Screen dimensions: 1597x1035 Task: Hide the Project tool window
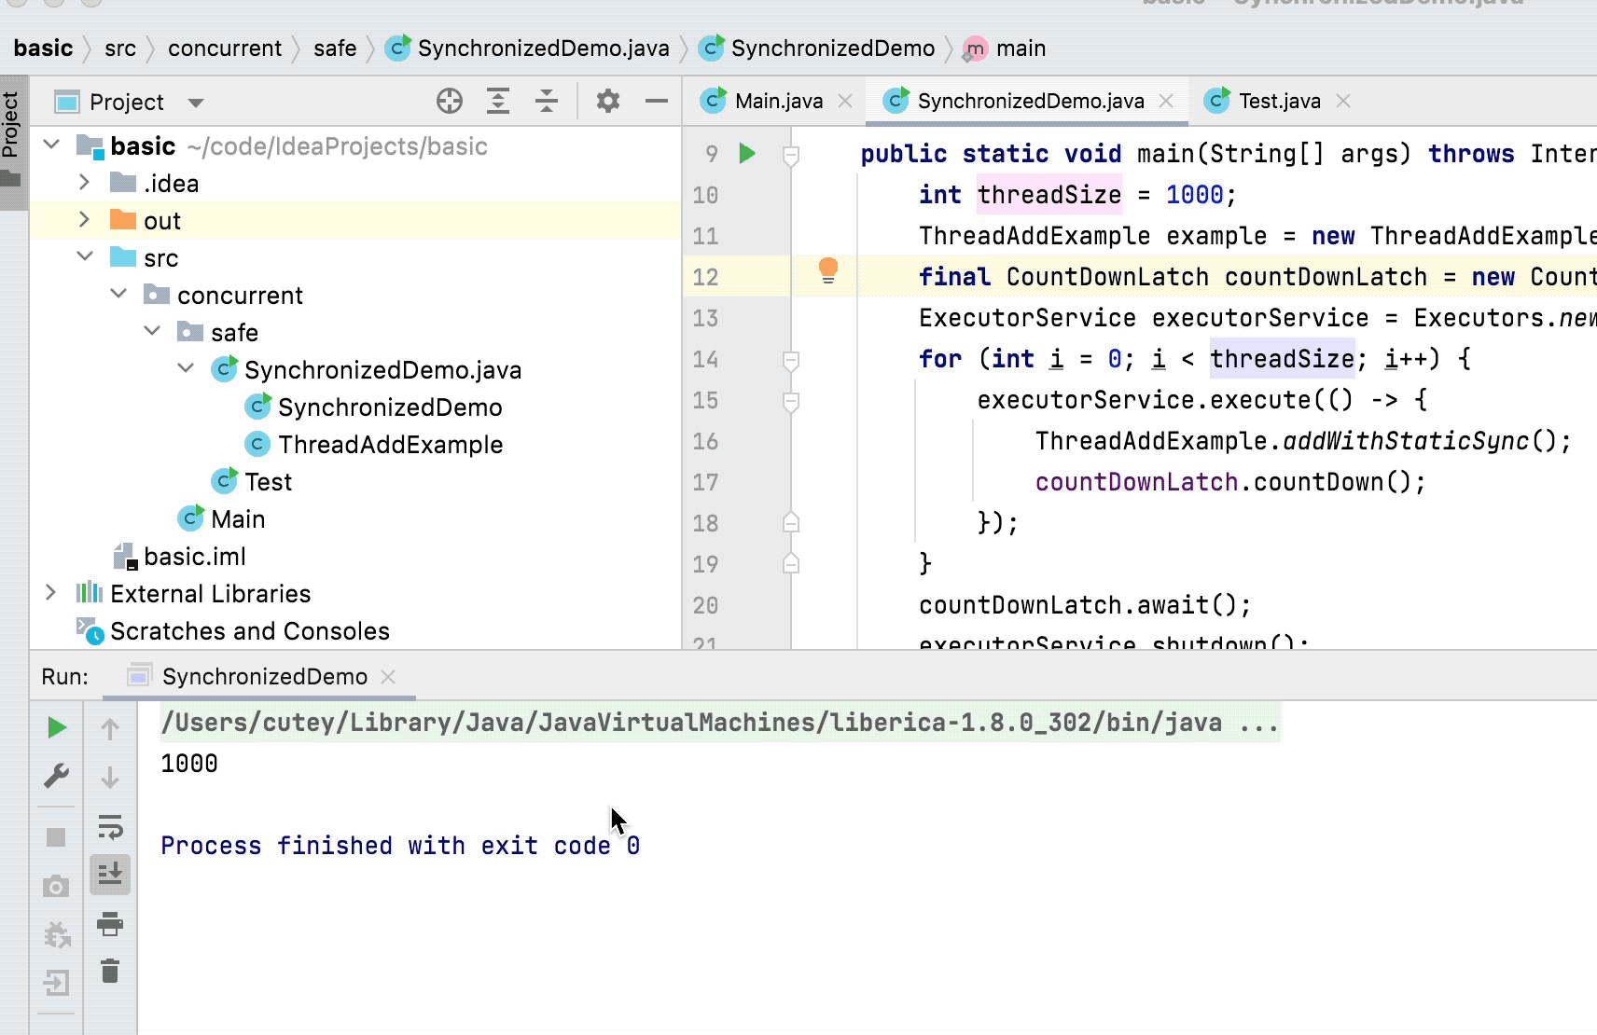pos(657,101)
